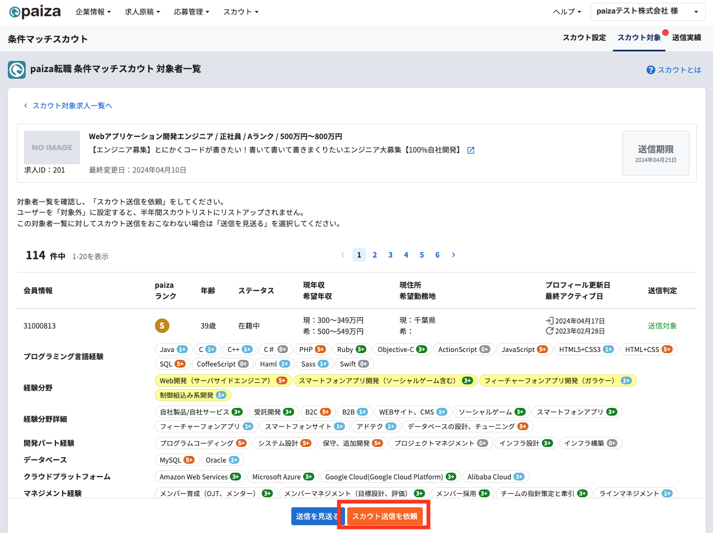The image size is (713, 533).
Task: Click the paiza logo
Action: [35, 12]
